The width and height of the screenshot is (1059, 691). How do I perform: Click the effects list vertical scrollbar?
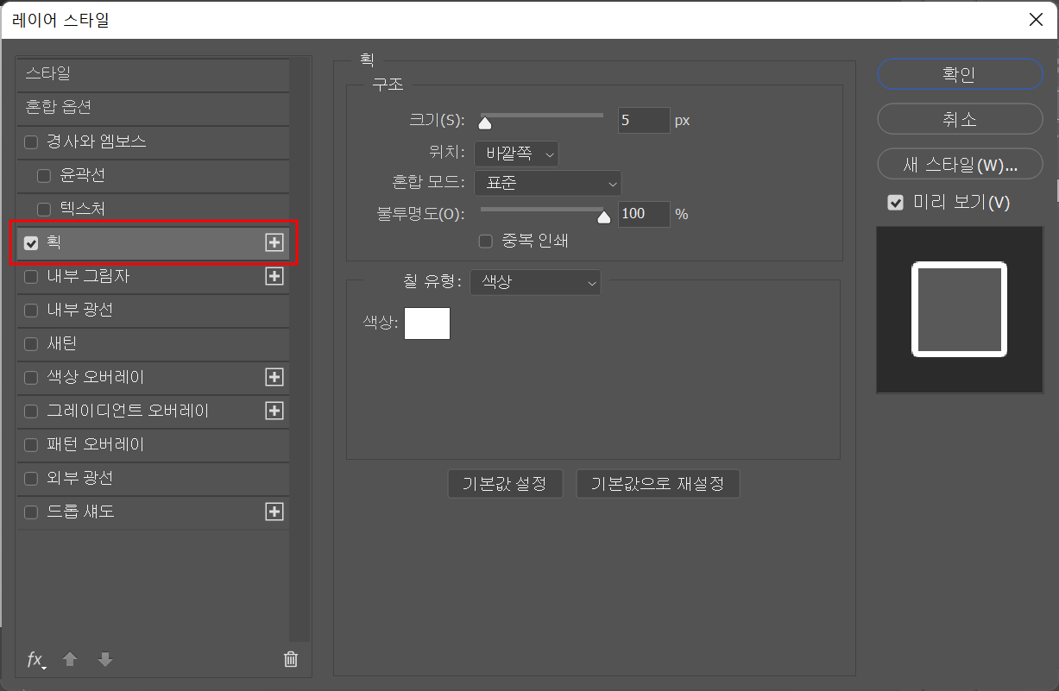[x=299, y=349]
